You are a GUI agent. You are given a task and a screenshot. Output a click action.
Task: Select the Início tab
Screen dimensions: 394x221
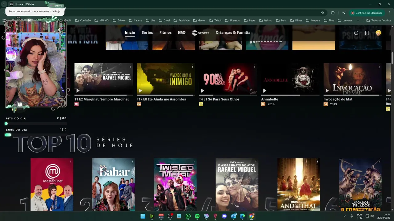130,33
